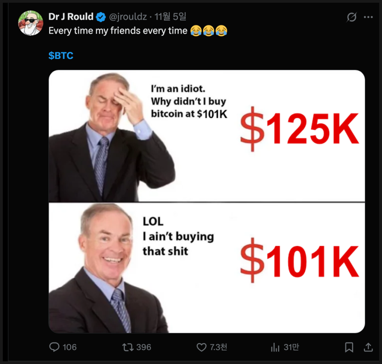The image size is (382, 364).
Task: Click the 7.3천 like count
Action: [x=219, y=347]
